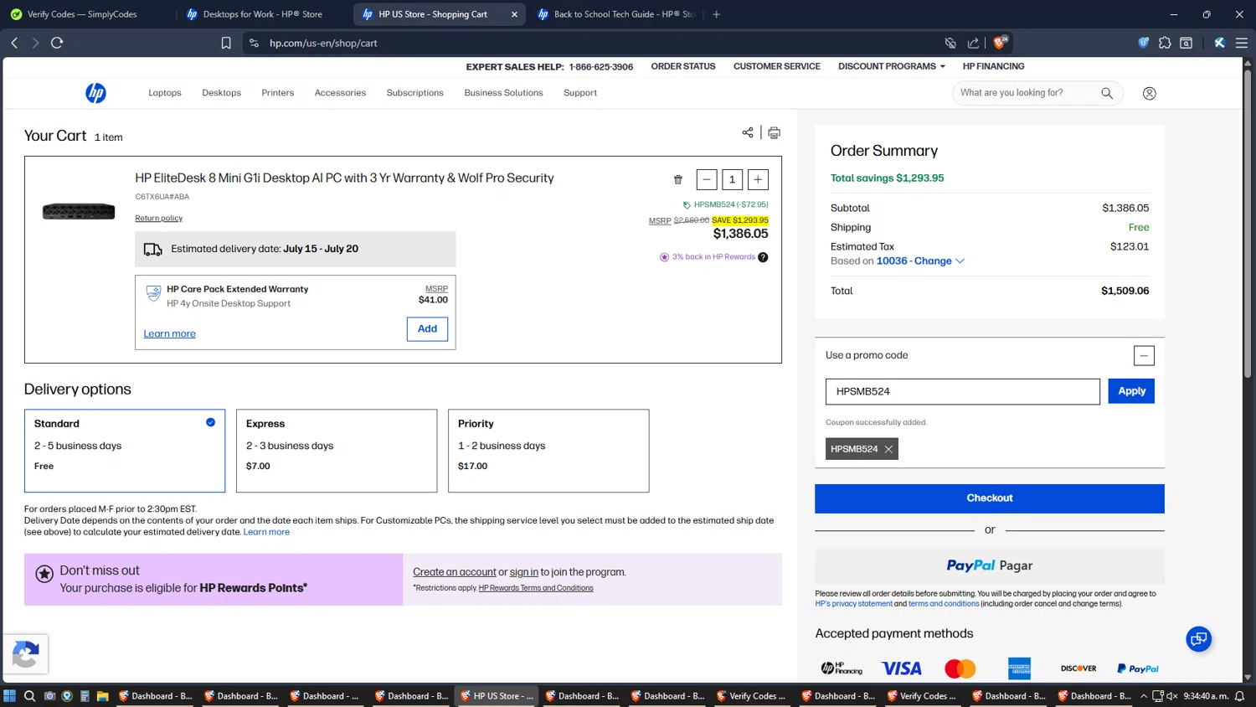Click the EliteDesk product thumbnail image
Viewport: 1256px width, 707px height.
79,212
